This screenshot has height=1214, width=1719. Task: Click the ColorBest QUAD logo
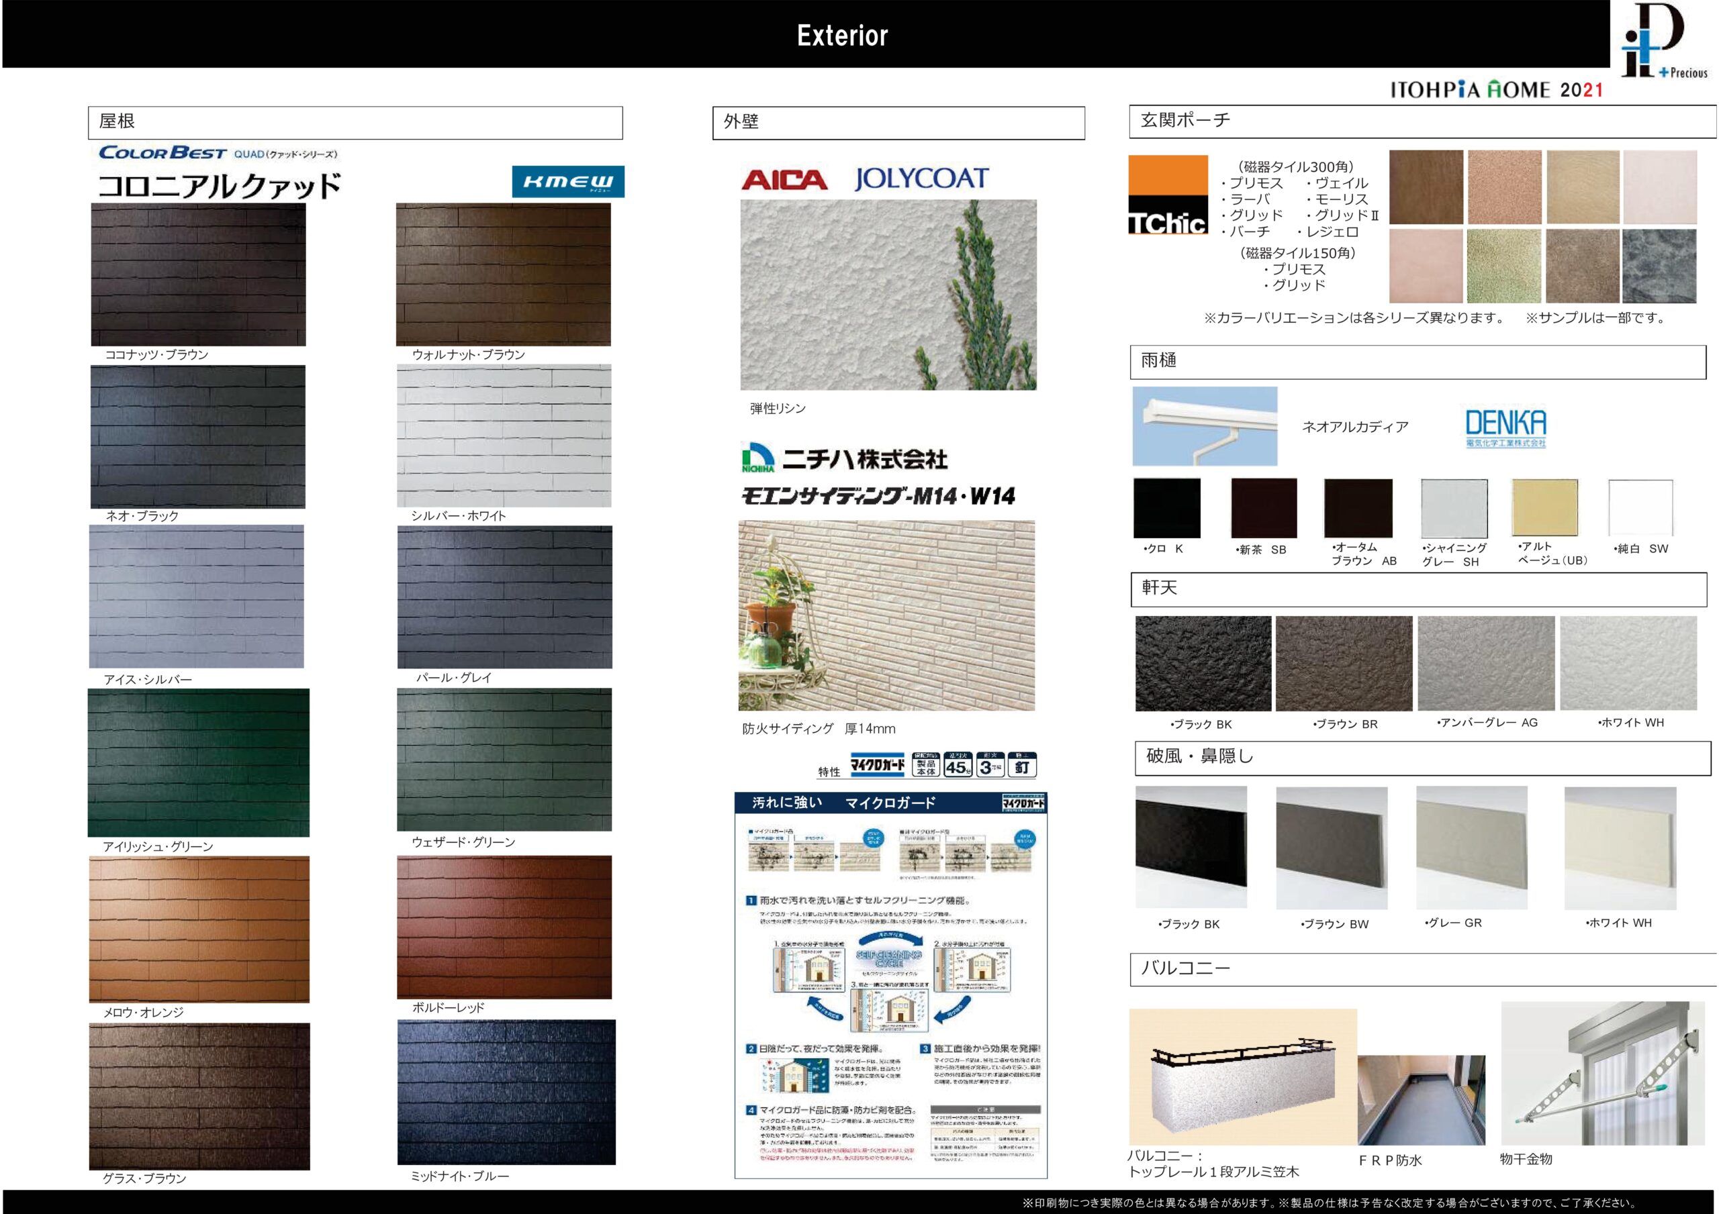click(218, 154)
